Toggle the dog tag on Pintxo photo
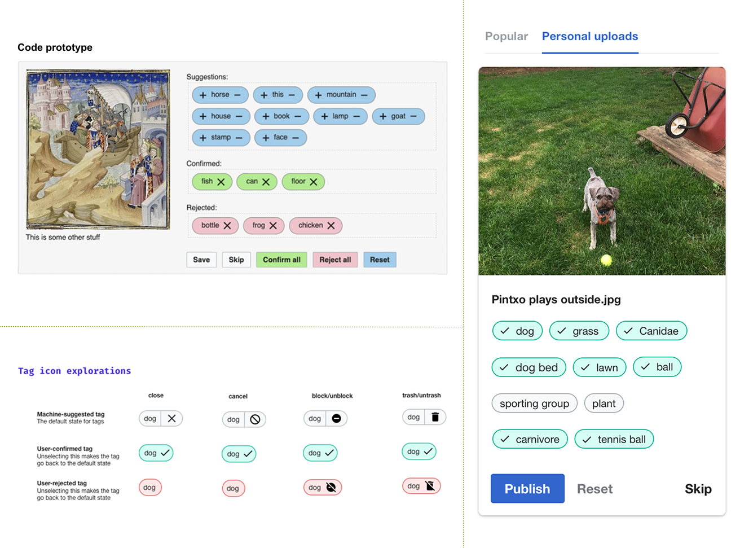The width and height of the screenshot is (740, 548). [x=517, y=331]
